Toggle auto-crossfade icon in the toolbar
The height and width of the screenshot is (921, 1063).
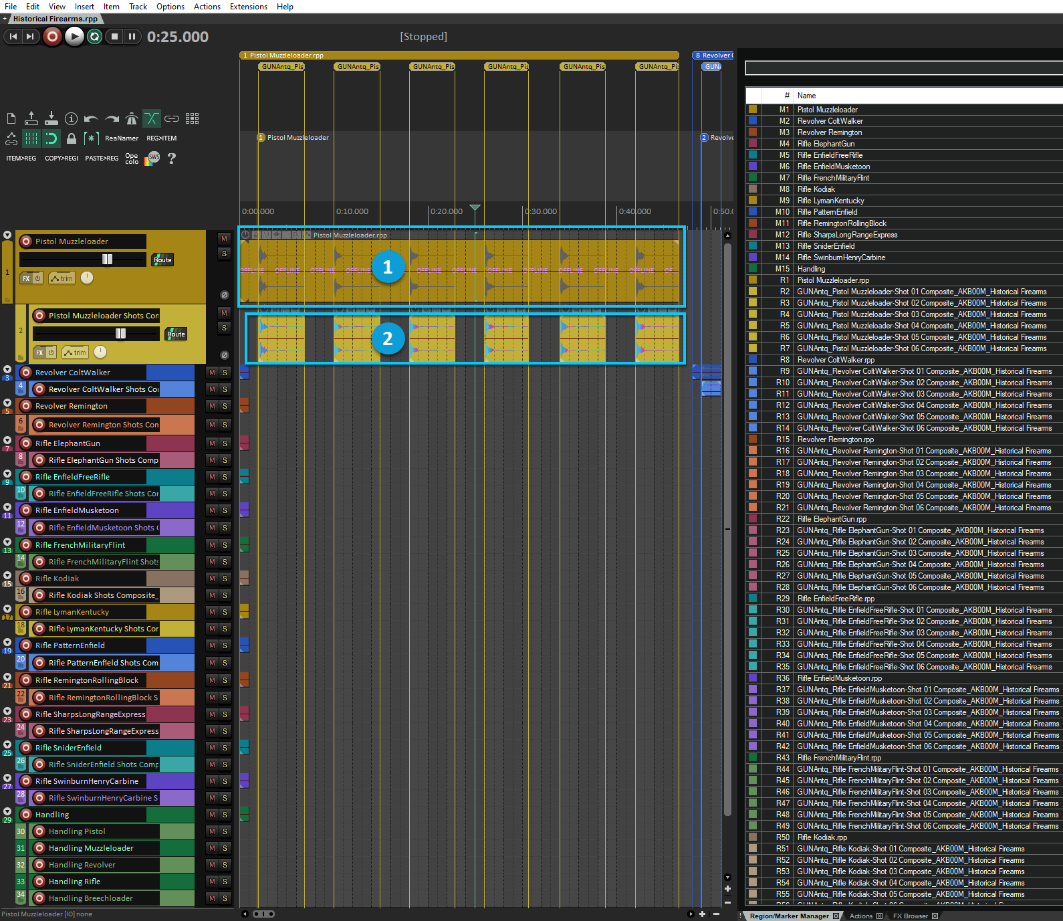pos(152,119)
